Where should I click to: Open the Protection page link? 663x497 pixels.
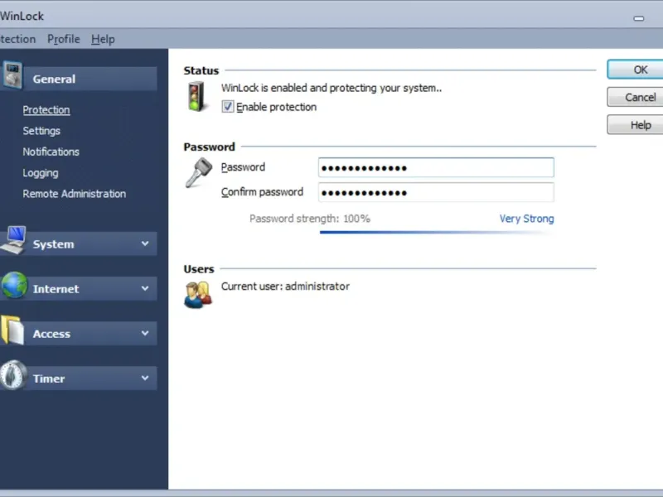tap(46, 110)
